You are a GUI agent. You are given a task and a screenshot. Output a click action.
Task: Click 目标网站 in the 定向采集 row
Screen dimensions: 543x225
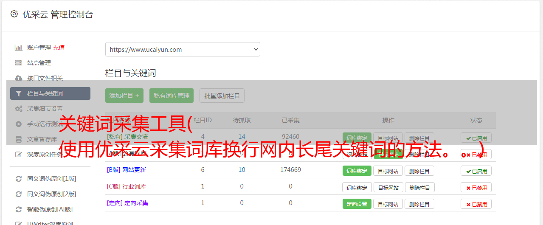click(x=388, y=204)
